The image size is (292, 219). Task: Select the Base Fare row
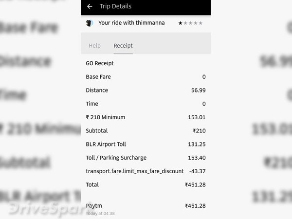(146, 77)
